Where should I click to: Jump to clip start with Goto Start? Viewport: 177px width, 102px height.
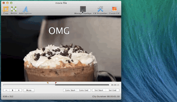pos(70,90)
